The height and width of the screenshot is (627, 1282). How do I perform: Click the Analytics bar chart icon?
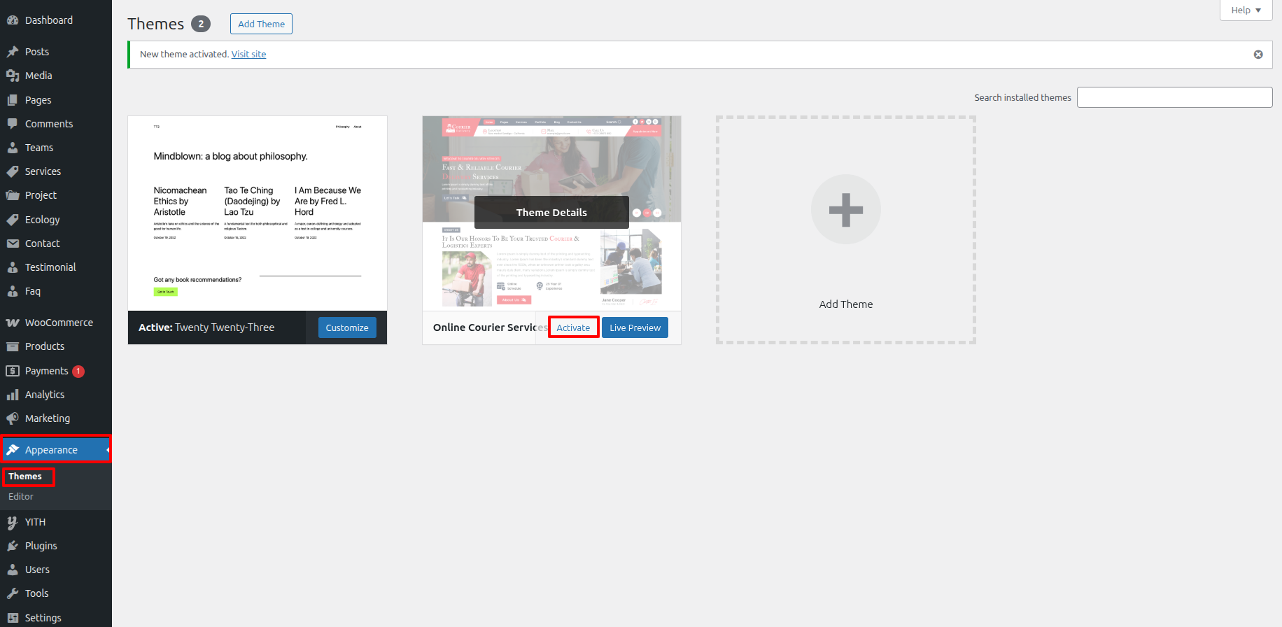tap(13, 395)
